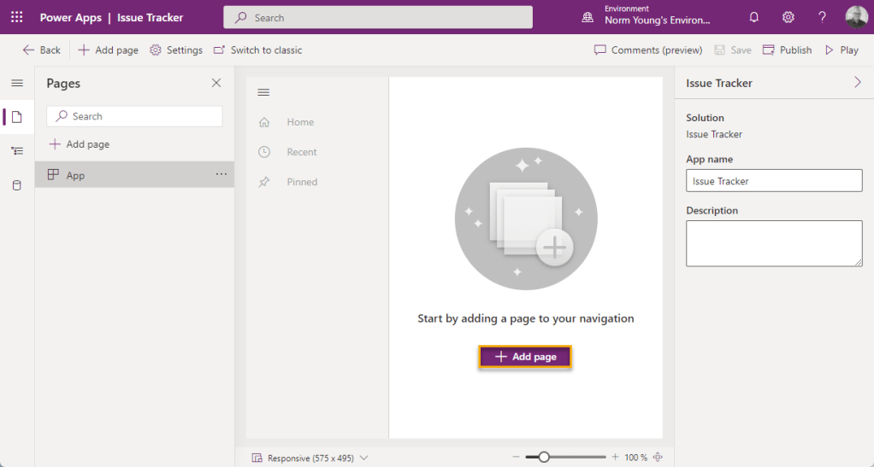The height and width of the screenshot is (467, 874).
Task: Click the Issue Tracker title in header
Action: coord(150,17)
